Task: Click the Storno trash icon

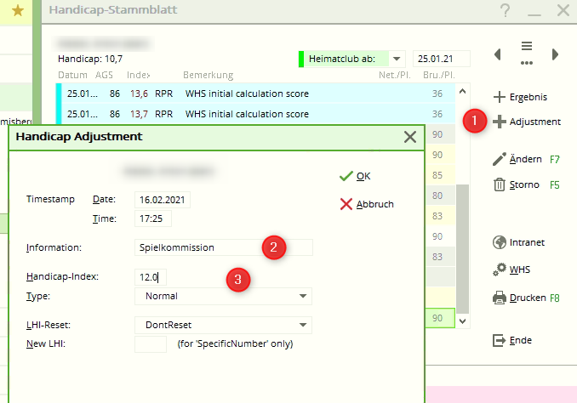Action: tap(500, 184)
